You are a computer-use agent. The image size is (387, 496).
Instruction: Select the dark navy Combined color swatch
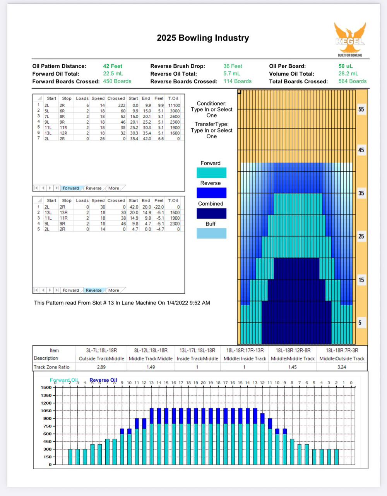211,214
